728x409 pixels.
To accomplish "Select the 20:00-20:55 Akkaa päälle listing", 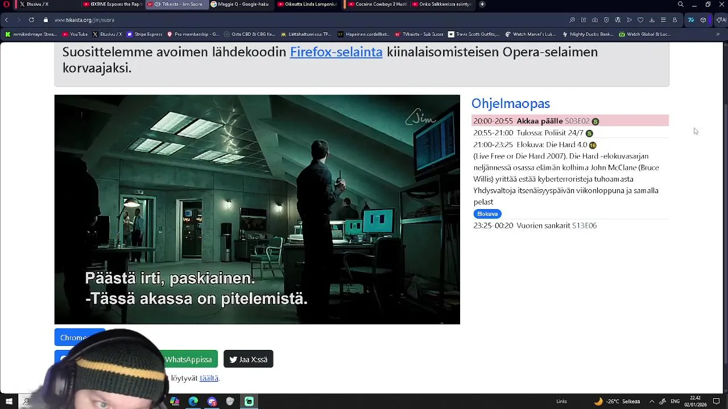I will 570,121.
